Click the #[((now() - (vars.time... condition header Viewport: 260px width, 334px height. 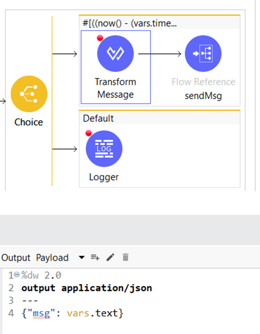pos(129,23)
